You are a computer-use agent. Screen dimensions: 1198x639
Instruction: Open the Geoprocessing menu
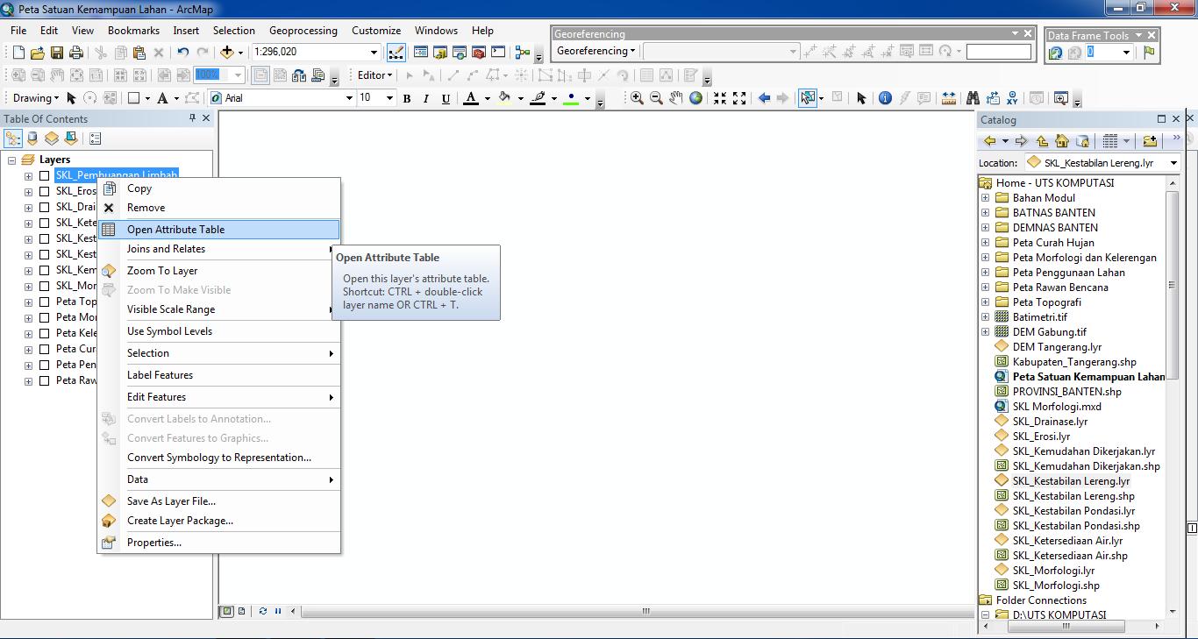pos(303,30)
